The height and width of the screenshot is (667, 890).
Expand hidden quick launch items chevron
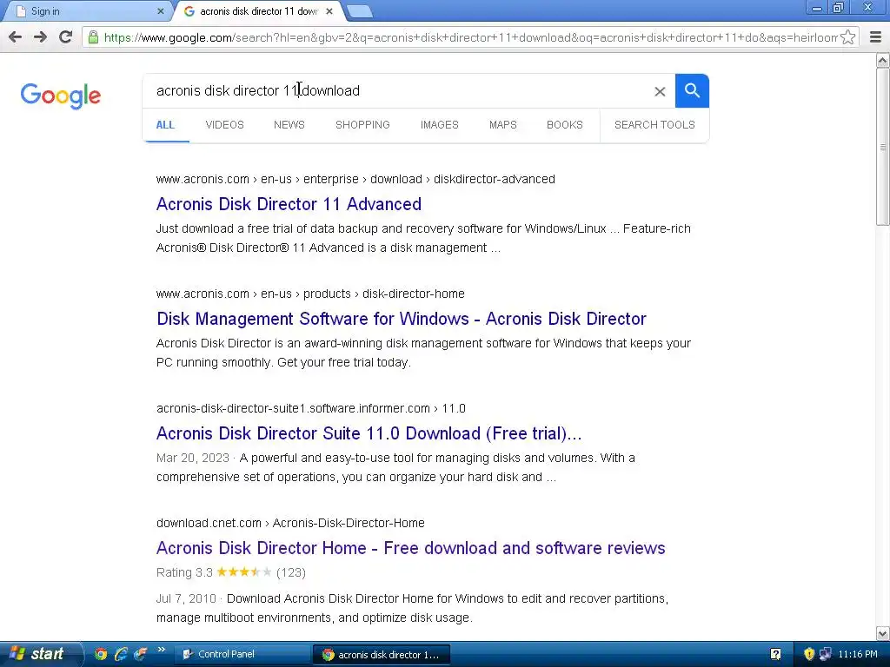click(x=161, y=650)
